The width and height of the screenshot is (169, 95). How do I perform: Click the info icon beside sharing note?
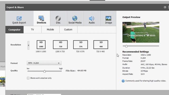coord(123,81)
